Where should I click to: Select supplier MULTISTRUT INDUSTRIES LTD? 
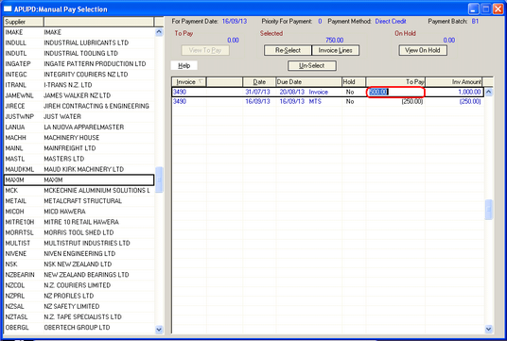(79, 243)
